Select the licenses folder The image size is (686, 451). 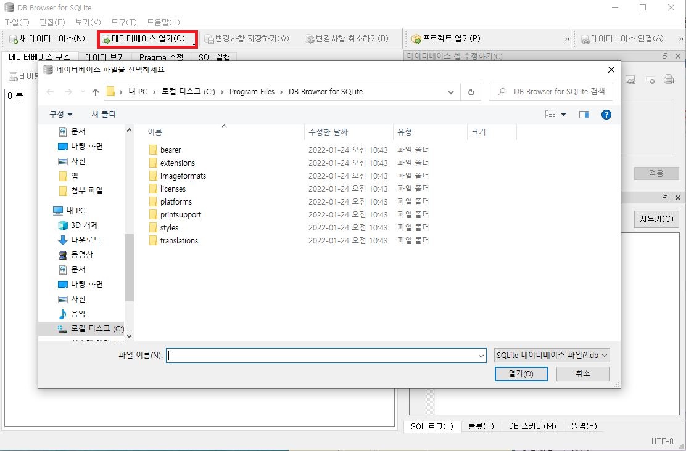pyautogui.click(x=173, y=189)
